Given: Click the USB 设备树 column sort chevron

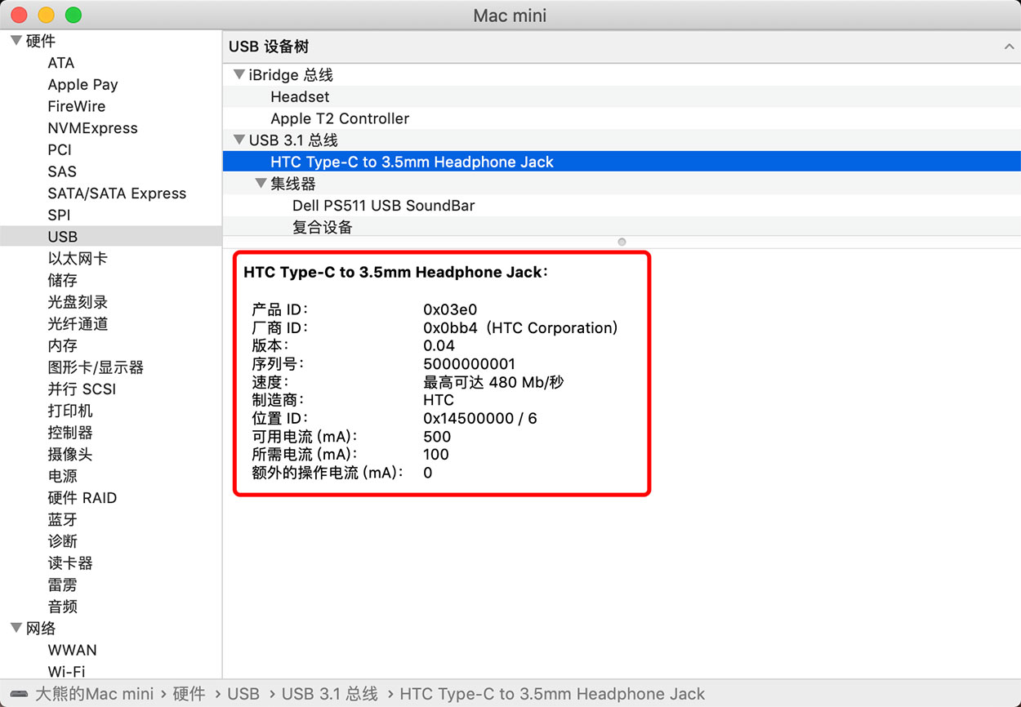Looking at the screenshot, I should pyautogui.click(x=1009, y=47).
